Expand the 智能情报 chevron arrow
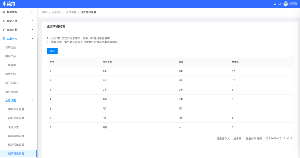The height and width of the screenshot is (158, 300). (x=32, y=12)
